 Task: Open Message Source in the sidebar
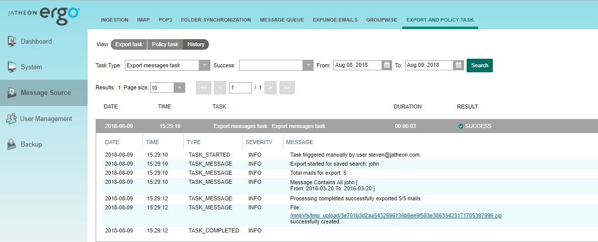point(43,92)
